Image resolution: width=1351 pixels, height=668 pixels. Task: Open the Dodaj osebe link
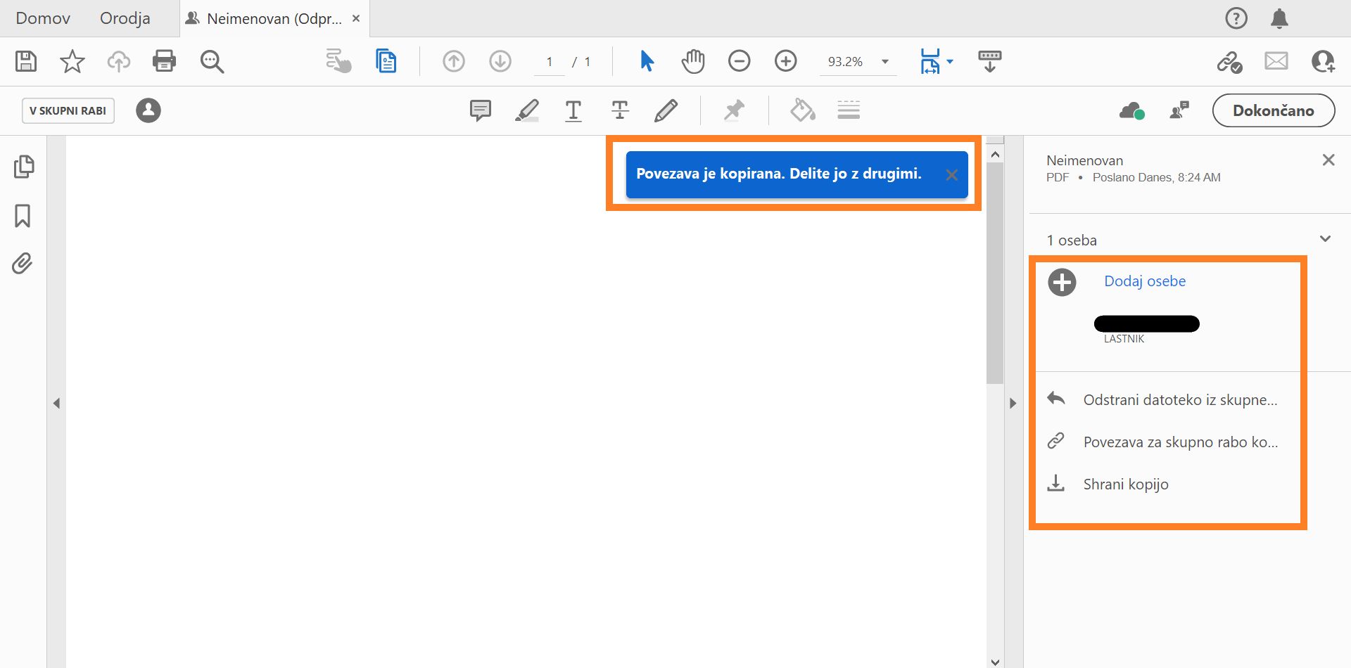tap(1145, 281)
